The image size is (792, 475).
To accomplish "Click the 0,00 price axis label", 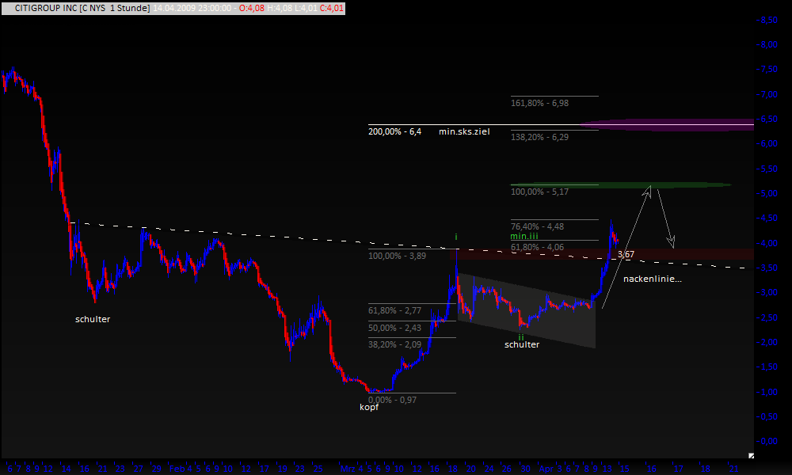I will (767, 441).
